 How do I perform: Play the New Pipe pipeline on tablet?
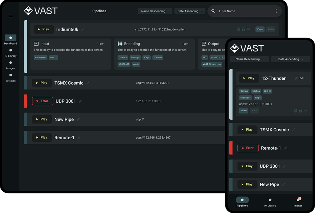click(x=42, y=119)
